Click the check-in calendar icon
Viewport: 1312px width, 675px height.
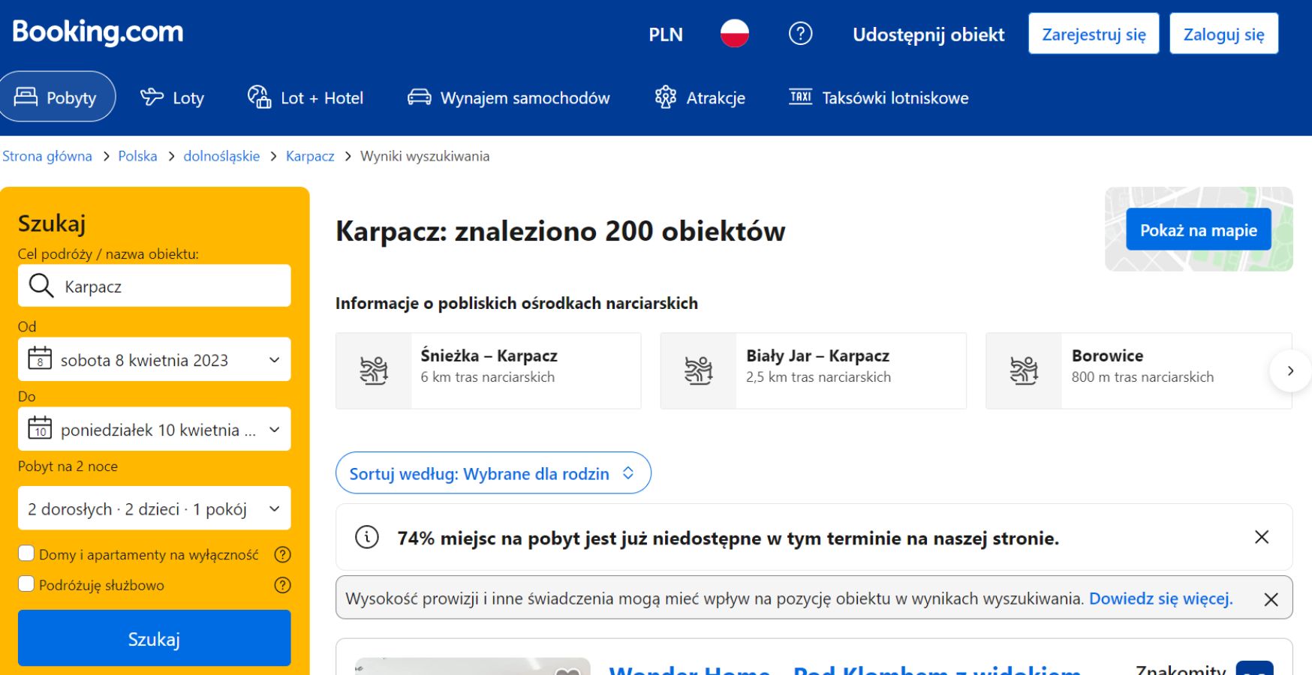tap(40, 359)
